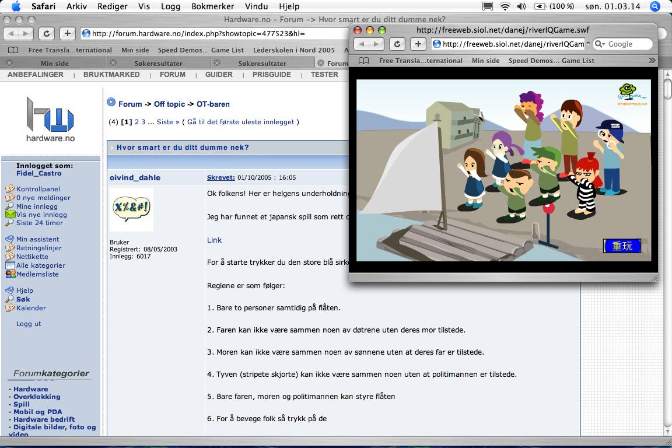Open the display menu bar icon

tap(487, 6)
